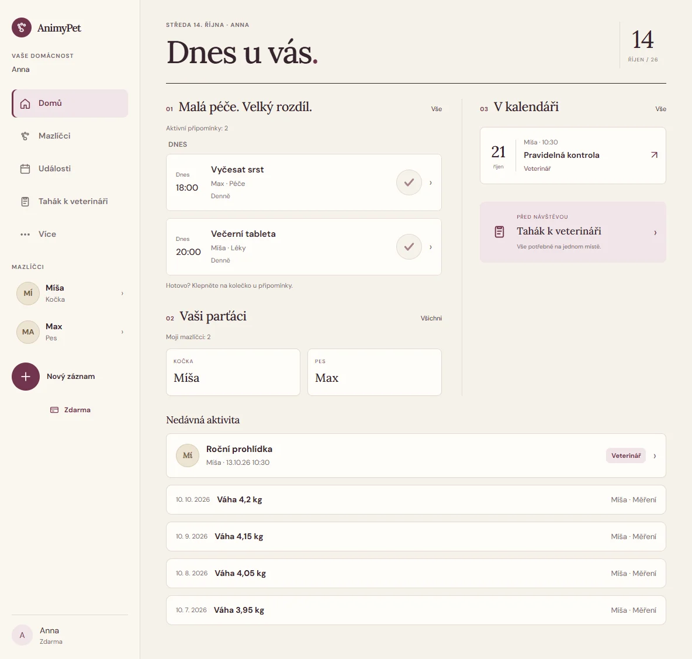Click the calendar icon beside Události
This screenshot has height=659, width=692.
coord(25,169)
